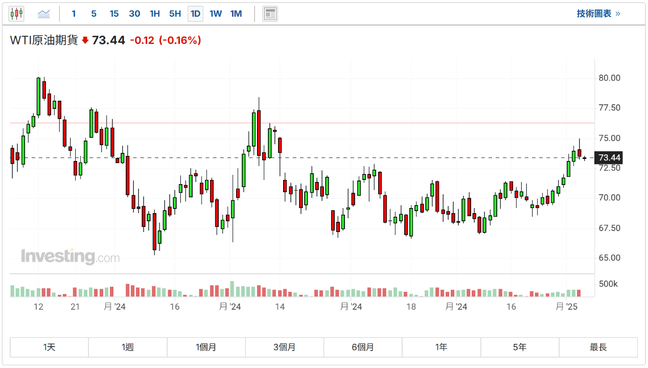Choose the 15 minute interval
Image resolution: width=648 pixels, height=368 pixels.
coord(114,14)
